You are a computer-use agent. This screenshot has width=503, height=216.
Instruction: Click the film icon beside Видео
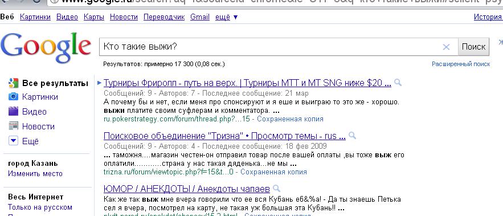pos(13,111)
